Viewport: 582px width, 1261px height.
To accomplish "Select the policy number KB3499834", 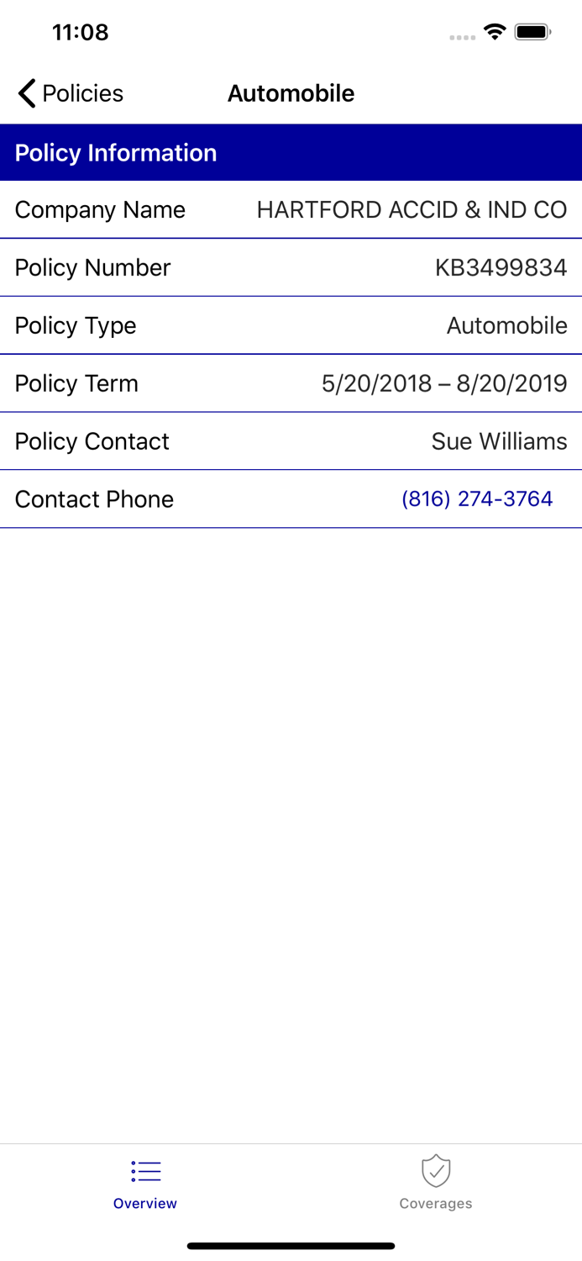I will tap(501, 267).
